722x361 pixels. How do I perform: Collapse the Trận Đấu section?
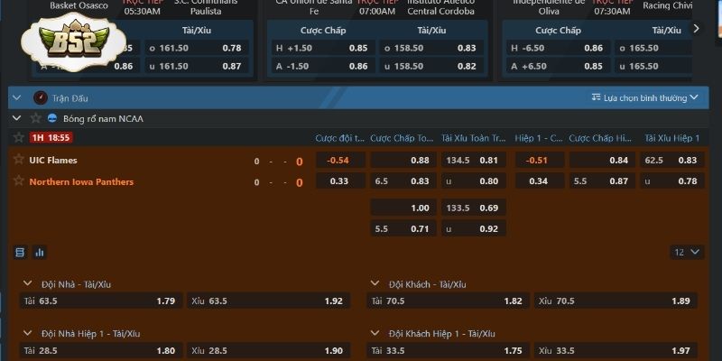click(16, 97)
